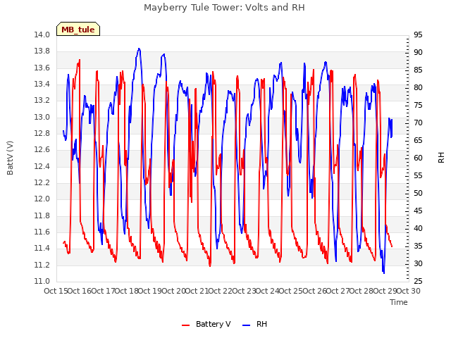Click the 13.6 left axis tick

point(42,68)
